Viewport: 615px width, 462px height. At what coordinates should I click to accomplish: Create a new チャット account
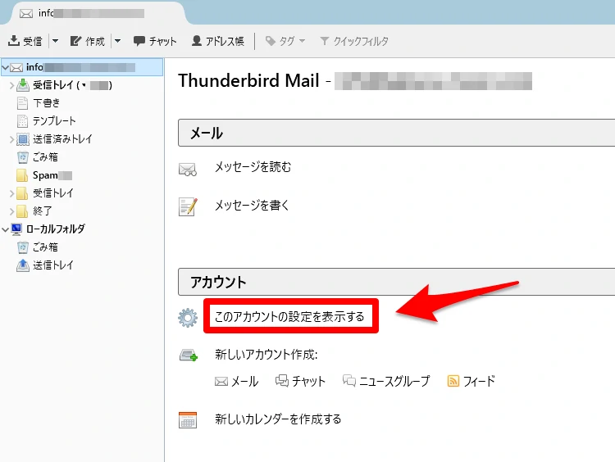point(300,381)
